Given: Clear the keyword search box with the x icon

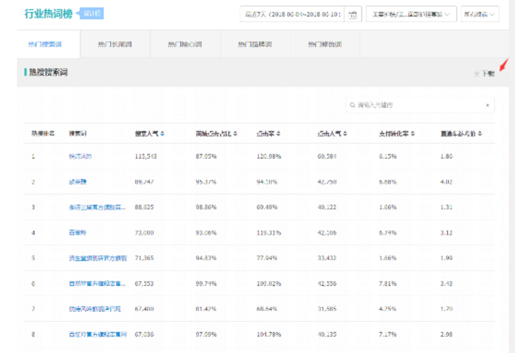Looking at the screenshot, I should click(487, 106).
